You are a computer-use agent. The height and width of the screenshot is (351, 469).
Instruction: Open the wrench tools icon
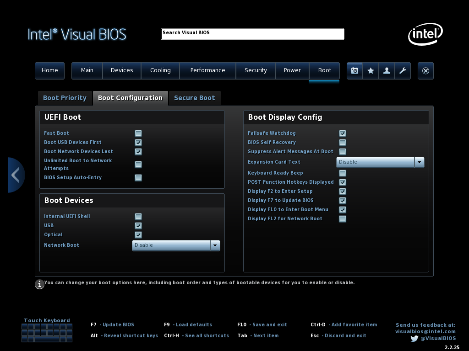point(403,71)
